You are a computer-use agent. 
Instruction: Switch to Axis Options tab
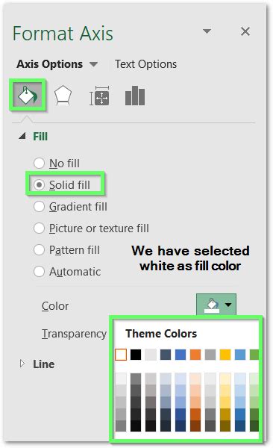49,64
